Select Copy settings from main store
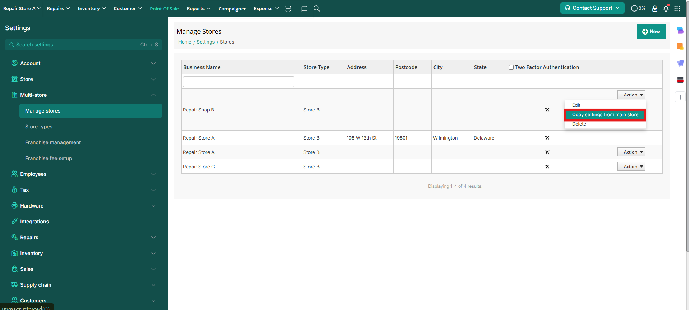The height and width of the screenshot is (310, 689). pyautogui.click(x=605, y=115)
